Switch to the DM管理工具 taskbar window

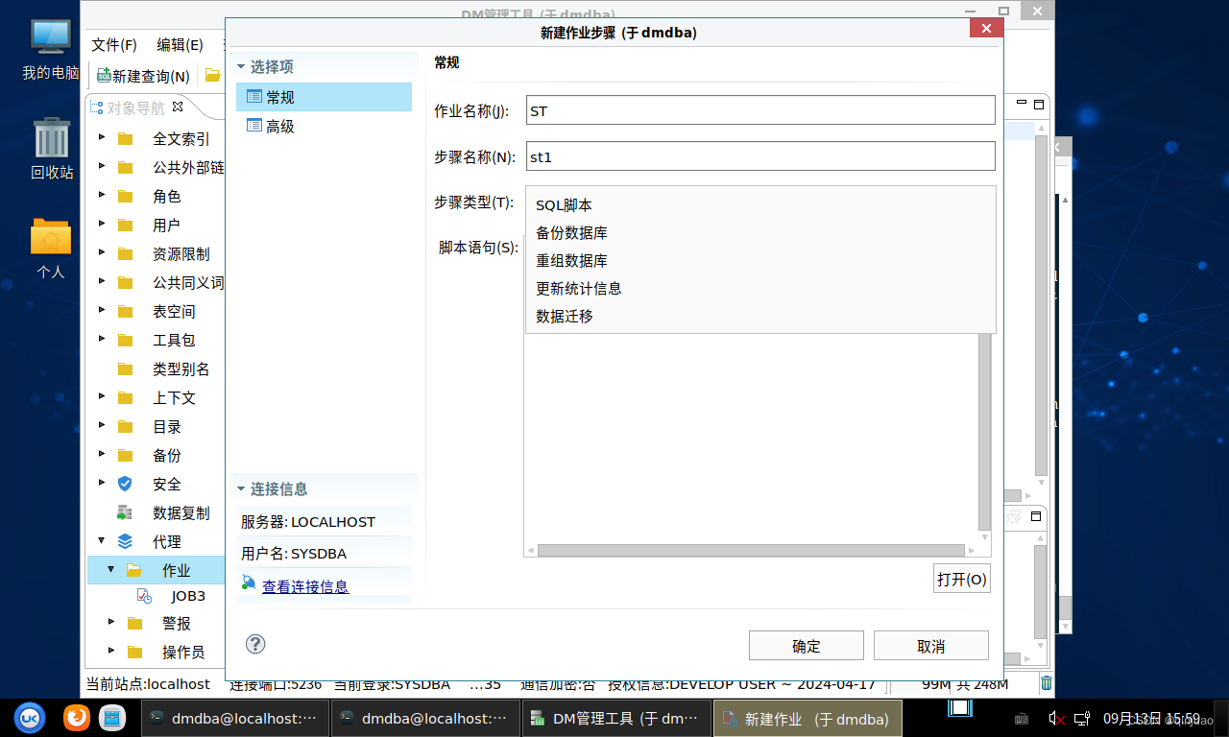coord(615,718)
